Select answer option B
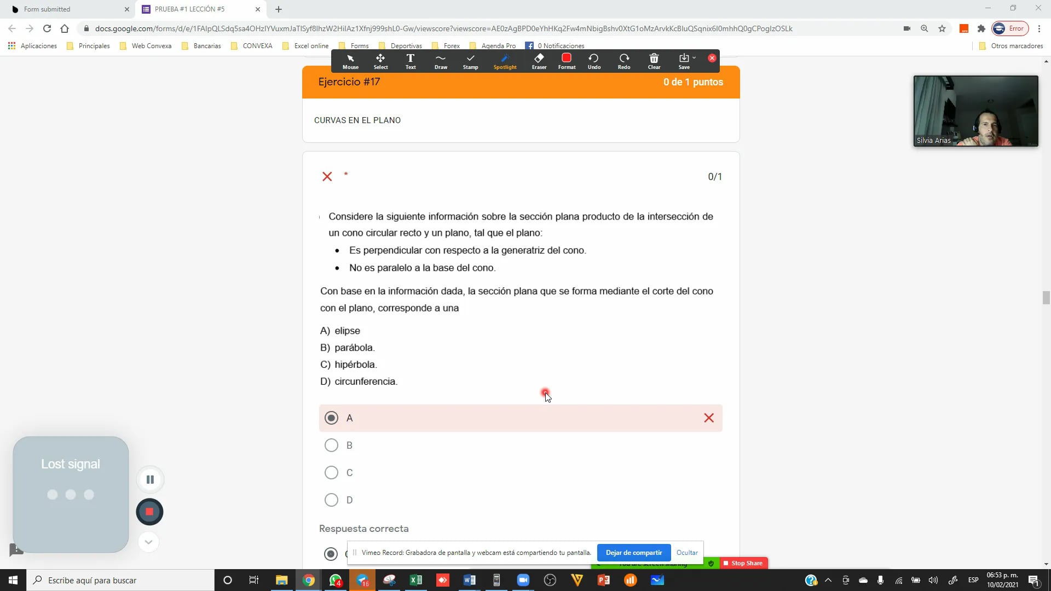 [x=331, y=445]
